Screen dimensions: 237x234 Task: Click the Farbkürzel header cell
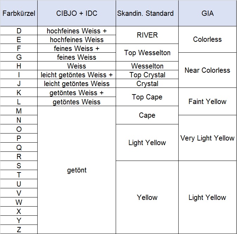point(19,14)
